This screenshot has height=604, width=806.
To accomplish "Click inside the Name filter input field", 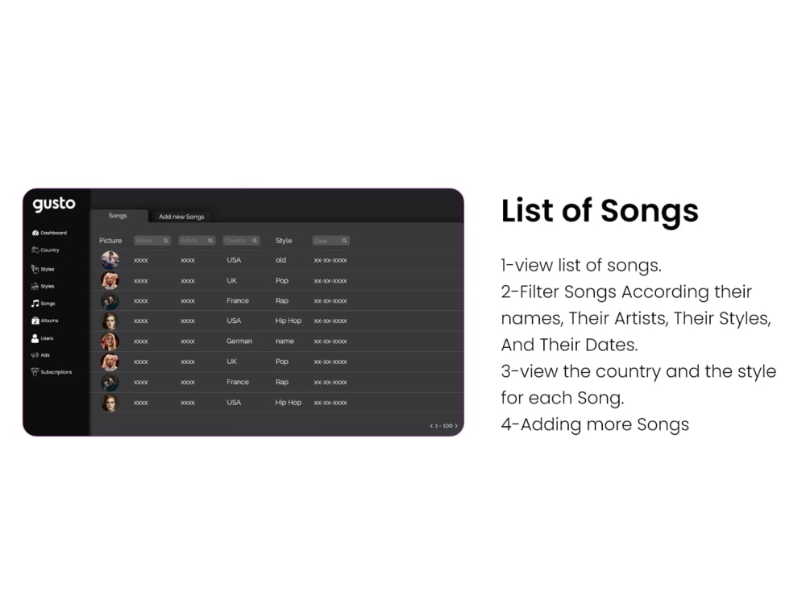I will click(147, 240).
